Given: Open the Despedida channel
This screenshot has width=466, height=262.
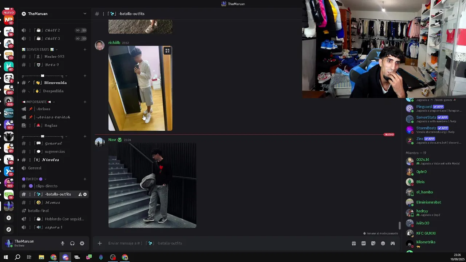Looking at the screenshot, I should [x=54, y=91].
